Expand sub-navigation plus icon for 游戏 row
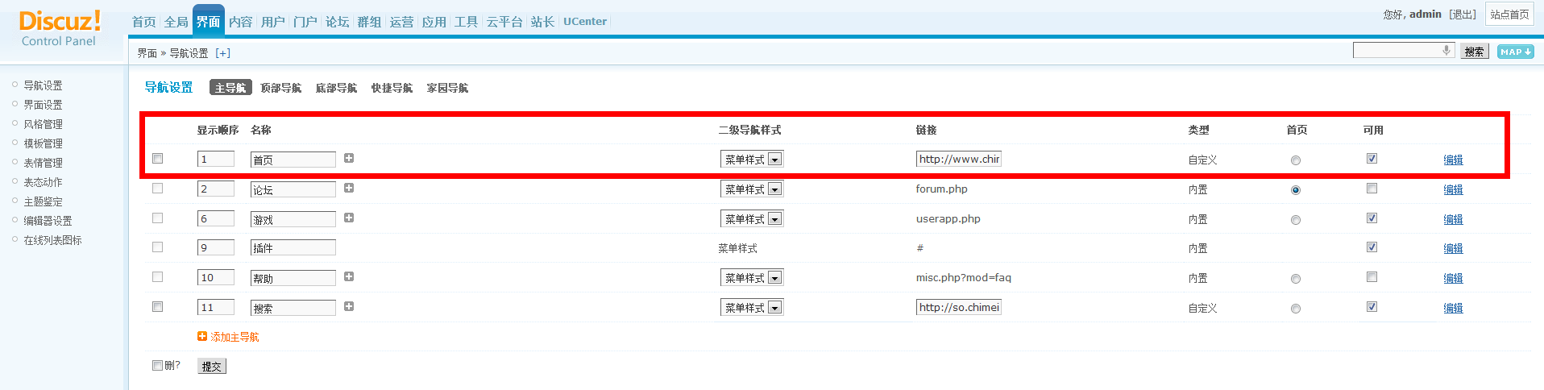Image resolution: width=1544 pixels, height=390 pixels. coord(349,218)
